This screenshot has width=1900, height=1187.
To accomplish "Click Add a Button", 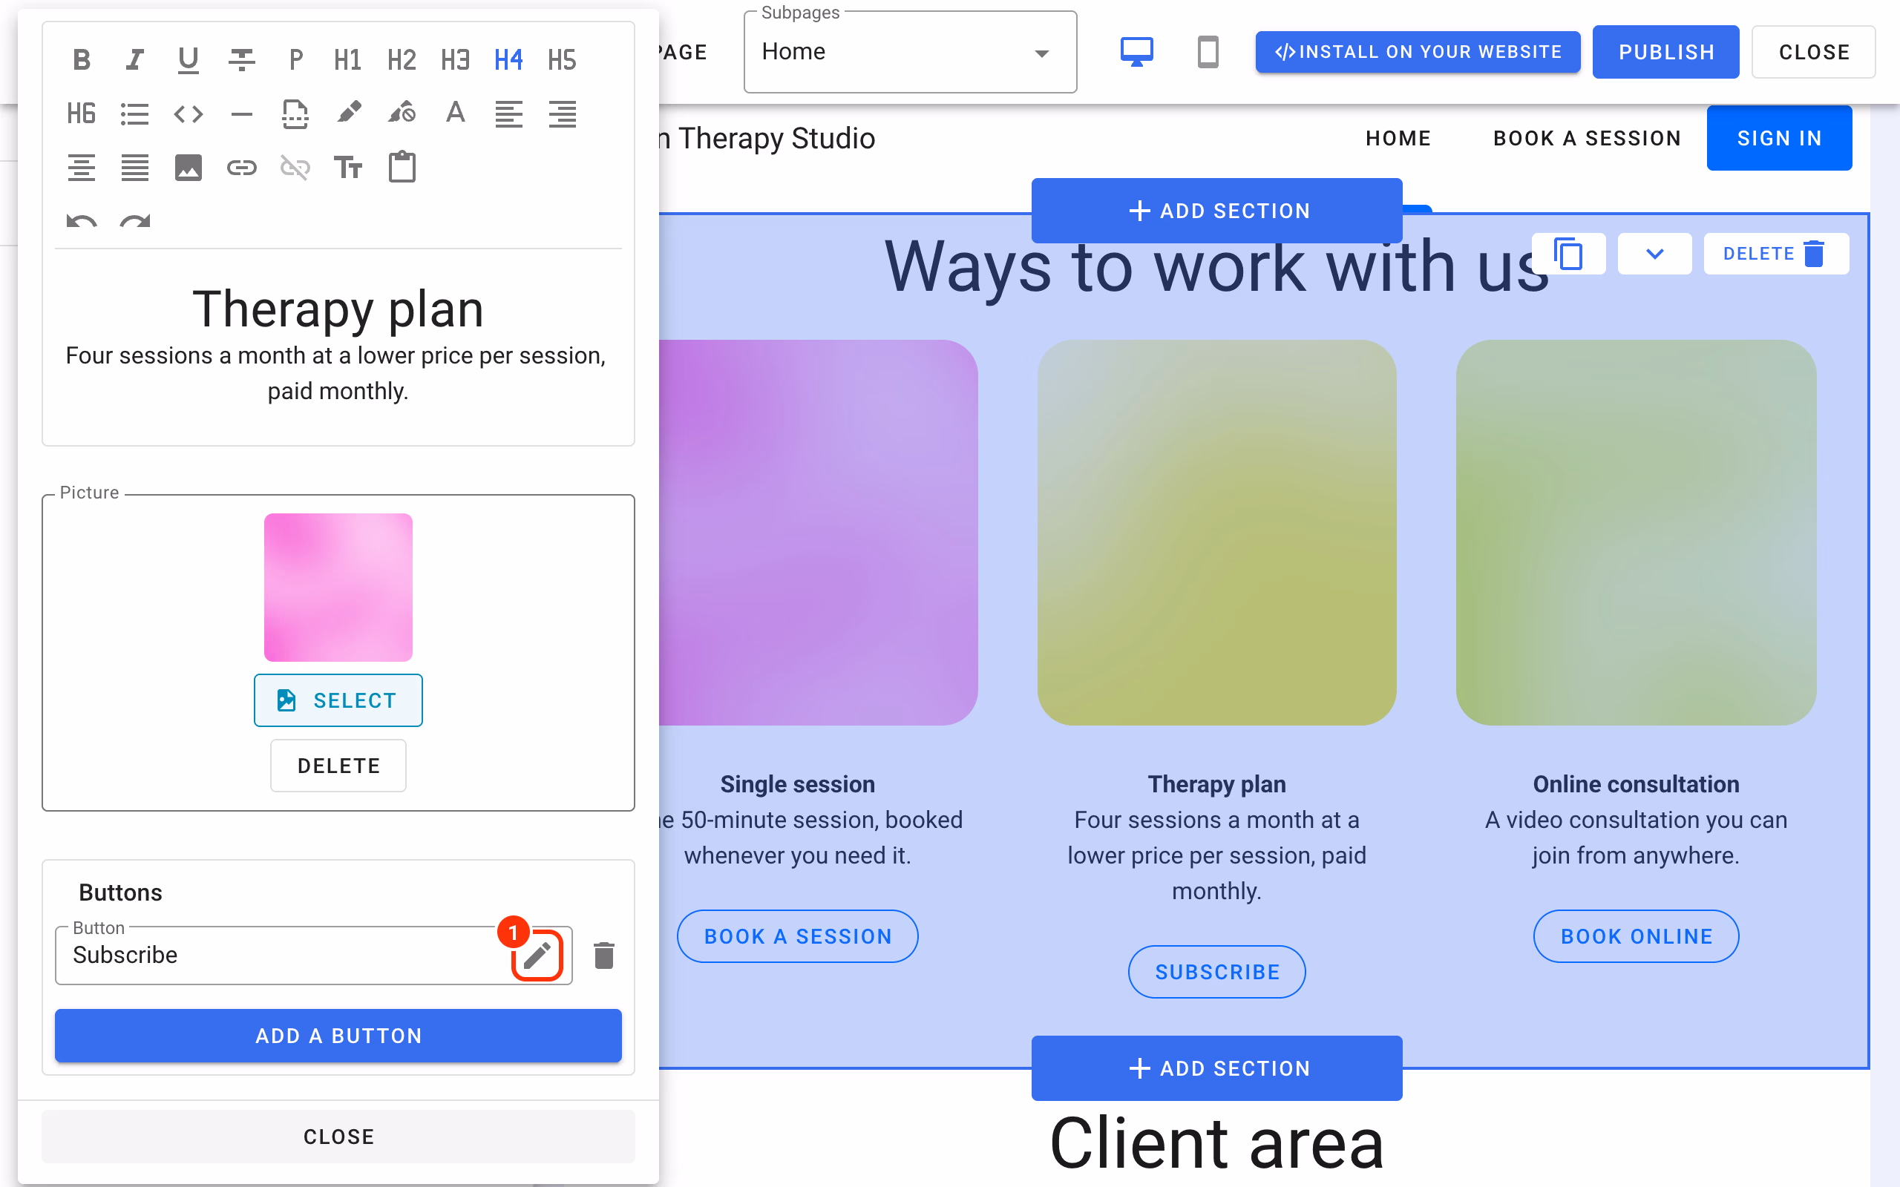I will [338, 1036].
